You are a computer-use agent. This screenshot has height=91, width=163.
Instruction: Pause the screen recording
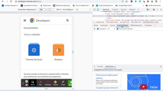click(26, 81)
